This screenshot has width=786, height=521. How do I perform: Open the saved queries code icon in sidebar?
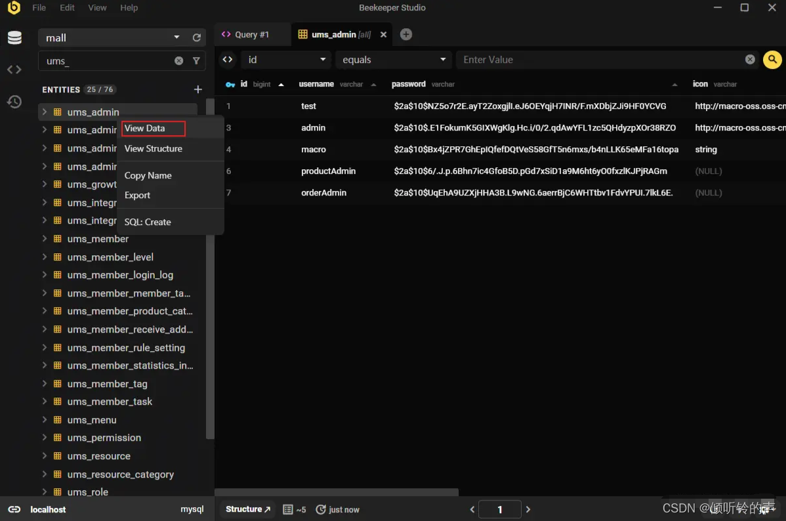[14, 70]
